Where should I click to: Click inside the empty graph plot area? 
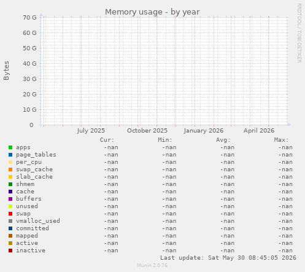click(x=164, y=71)
